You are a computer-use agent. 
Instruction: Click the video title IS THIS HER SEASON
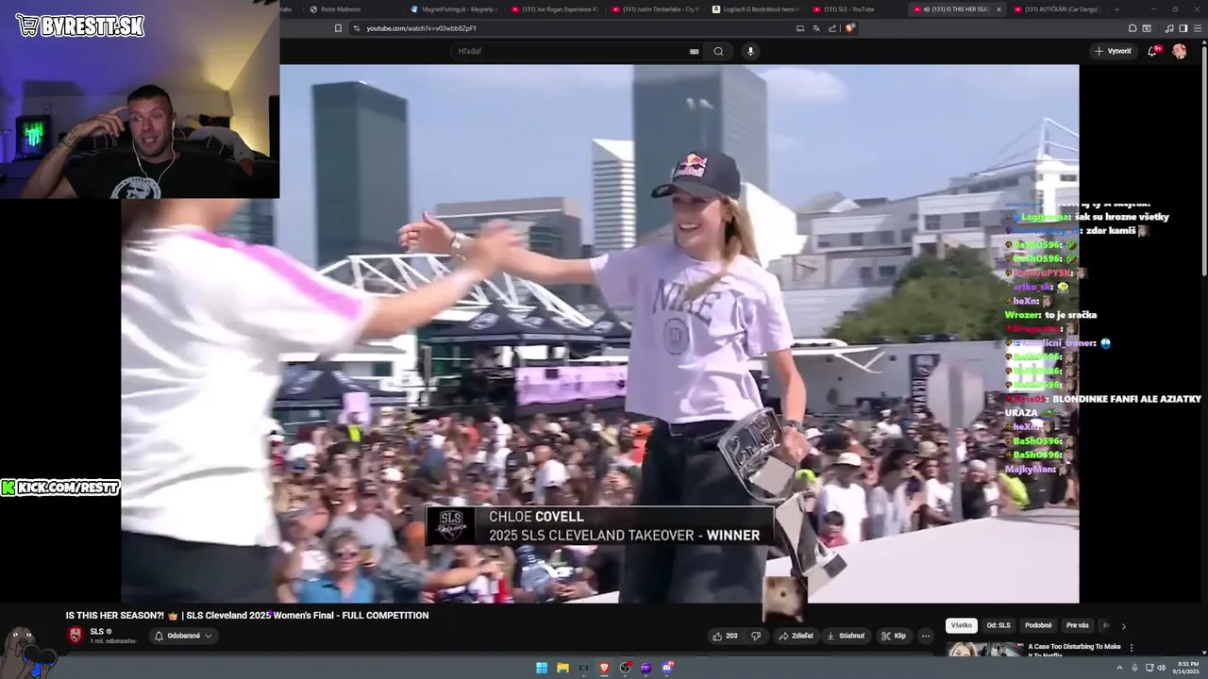pyautogui.click(x=247, y=615)
